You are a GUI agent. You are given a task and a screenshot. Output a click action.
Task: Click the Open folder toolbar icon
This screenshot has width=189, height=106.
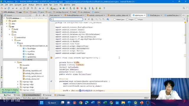pos(2,8)
